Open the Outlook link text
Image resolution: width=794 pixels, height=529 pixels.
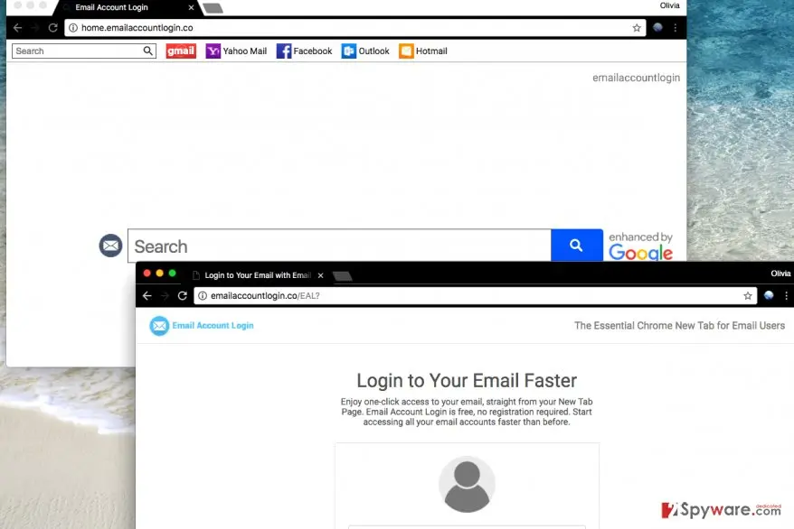pos(373,51)
